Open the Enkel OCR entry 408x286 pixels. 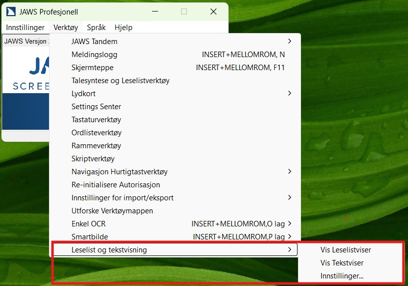175,224
